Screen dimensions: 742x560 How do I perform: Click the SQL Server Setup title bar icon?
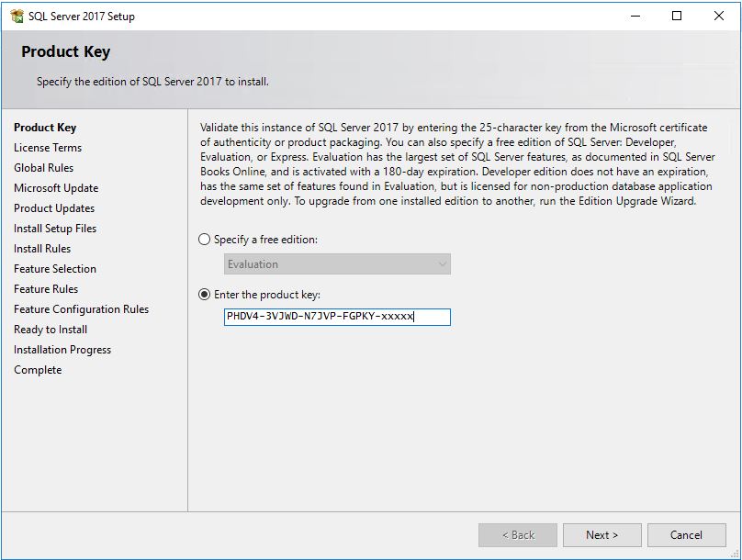(17, 16)
